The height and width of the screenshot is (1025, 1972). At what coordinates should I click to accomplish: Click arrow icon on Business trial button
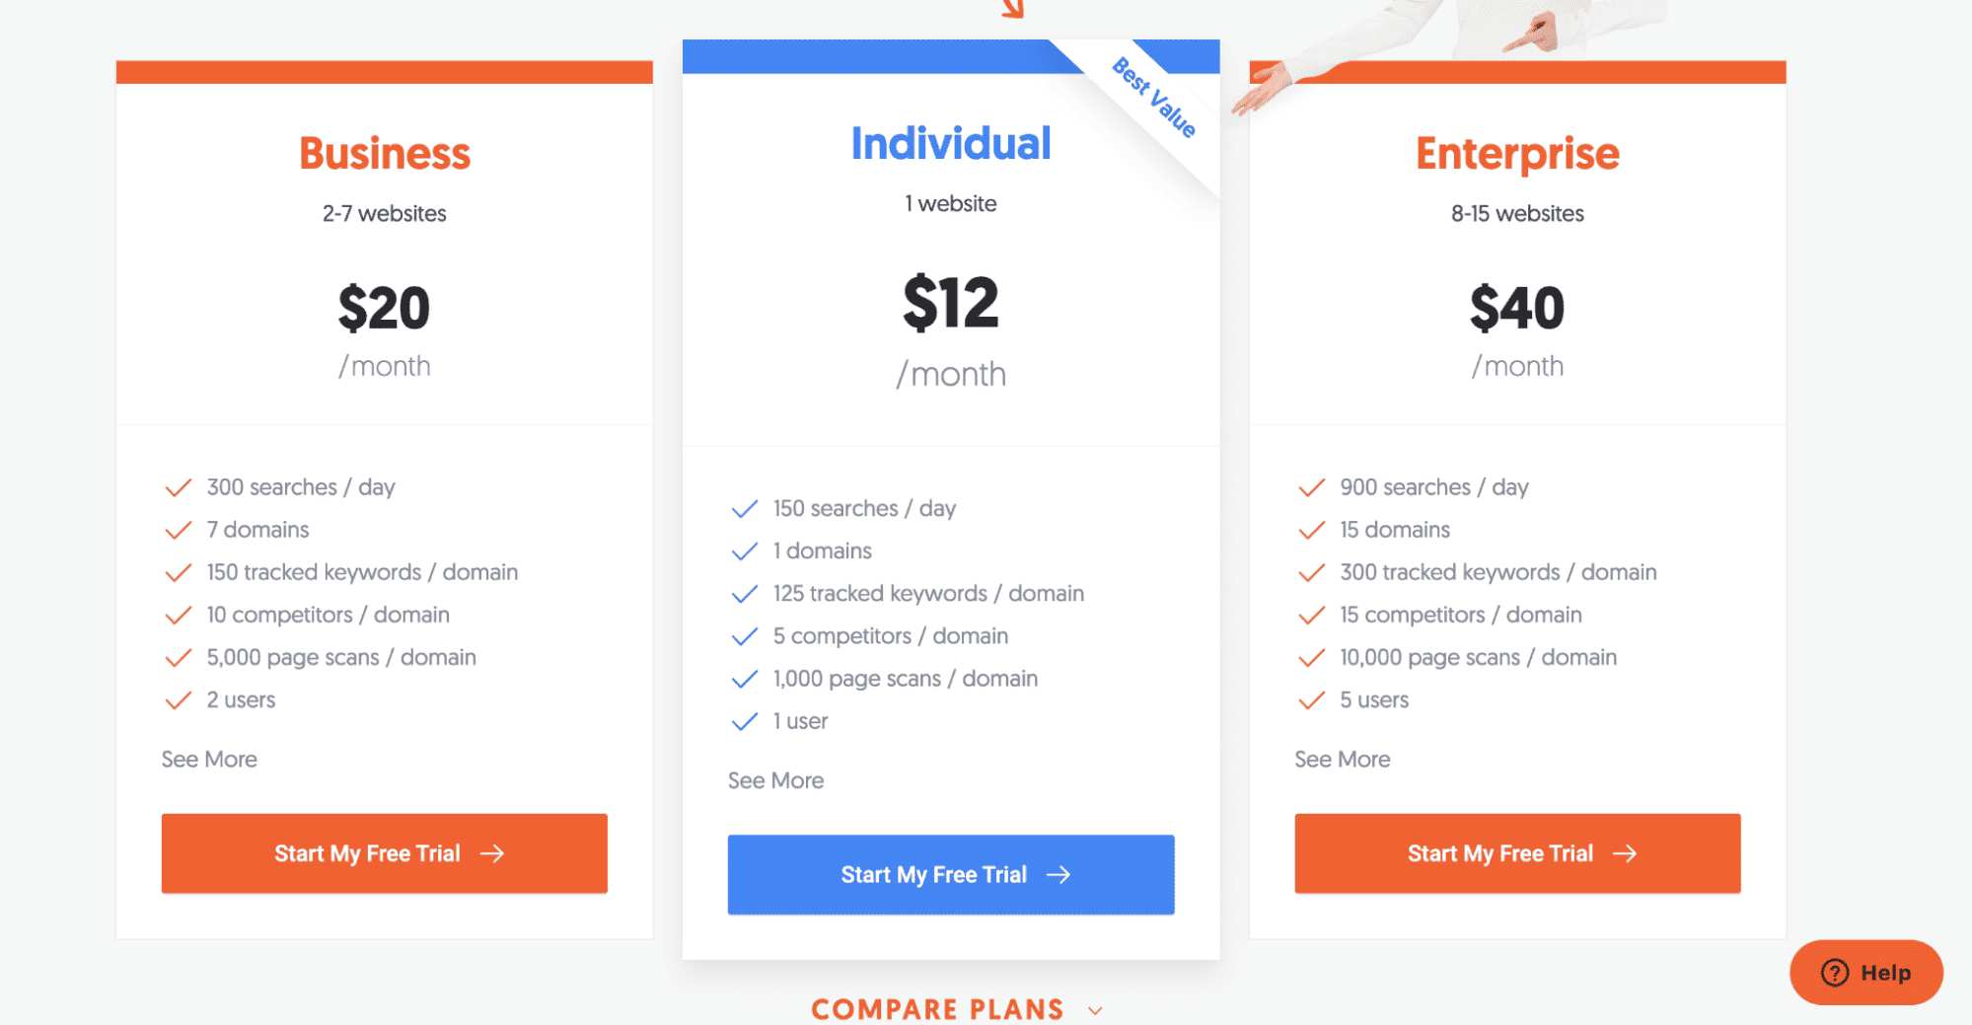pos(492,853)
